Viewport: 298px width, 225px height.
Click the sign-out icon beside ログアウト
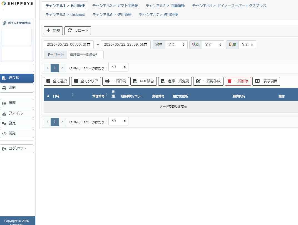(4, 149)
